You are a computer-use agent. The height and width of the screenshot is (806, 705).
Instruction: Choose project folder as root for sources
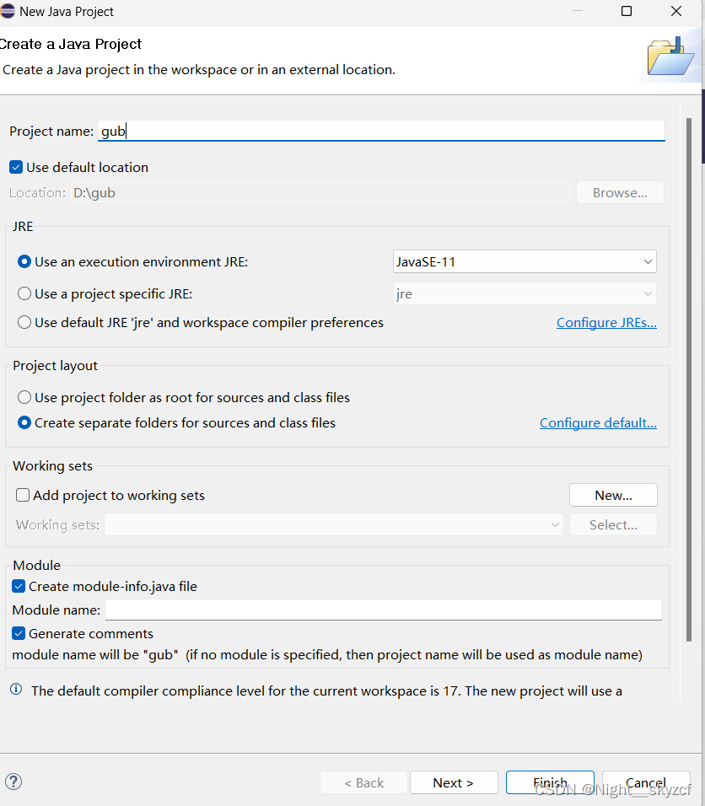click(x=24, y=397)
